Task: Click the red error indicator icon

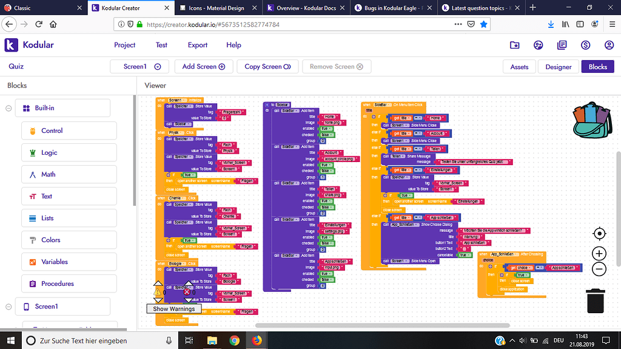Action: [187, 292]
